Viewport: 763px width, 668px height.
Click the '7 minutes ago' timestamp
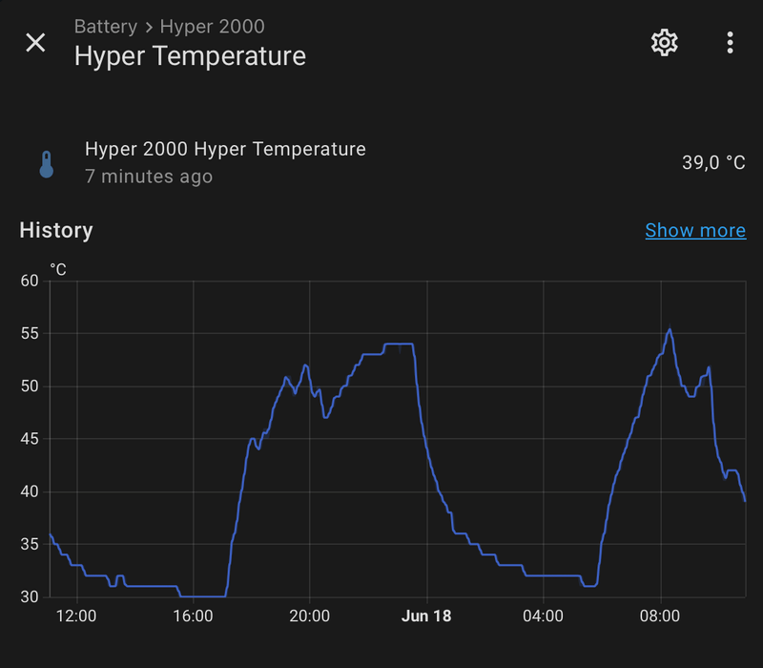tap(148, 177)
